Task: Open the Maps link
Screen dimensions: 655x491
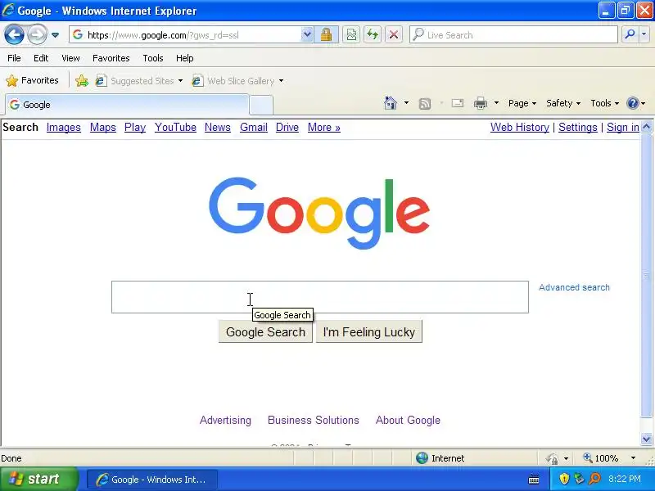Action: (x=103, y=128)
